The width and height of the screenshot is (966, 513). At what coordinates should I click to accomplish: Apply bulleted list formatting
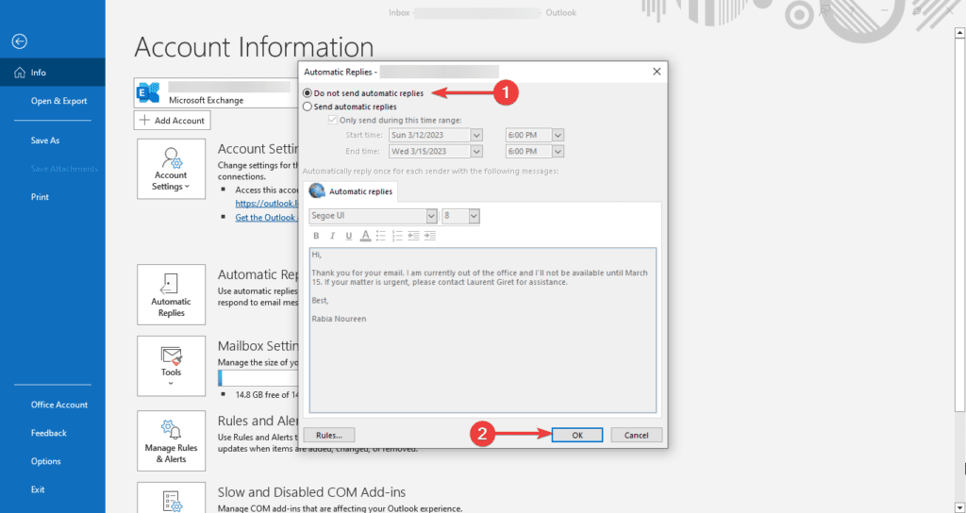[381, 236]
